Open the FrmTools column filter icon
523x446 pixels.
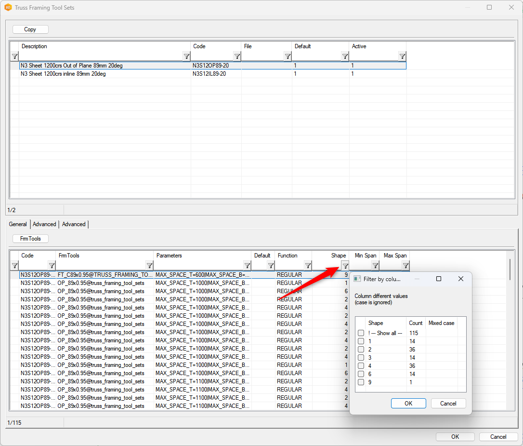[149, 266]
